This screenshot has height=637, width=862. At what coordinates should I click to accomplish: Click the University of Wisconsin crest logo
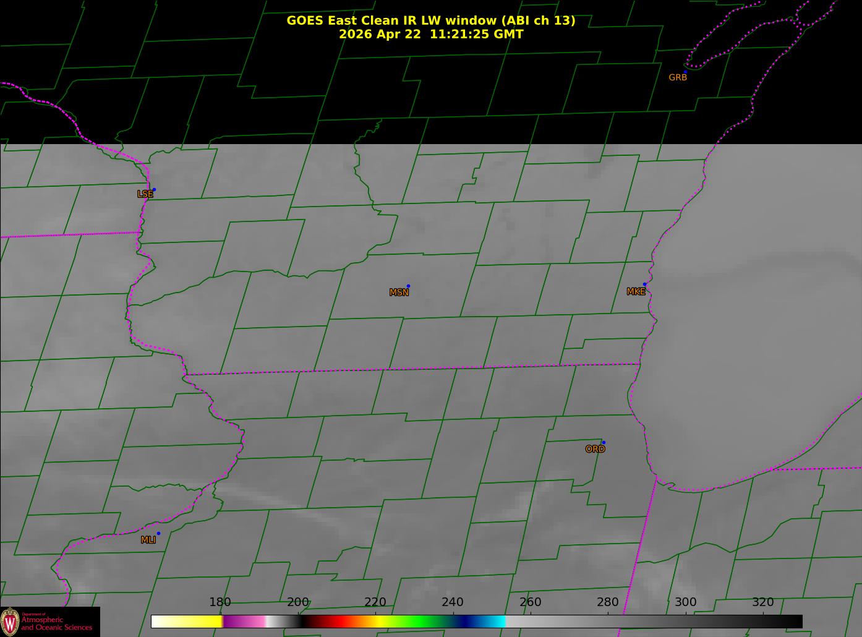[10, 621]
